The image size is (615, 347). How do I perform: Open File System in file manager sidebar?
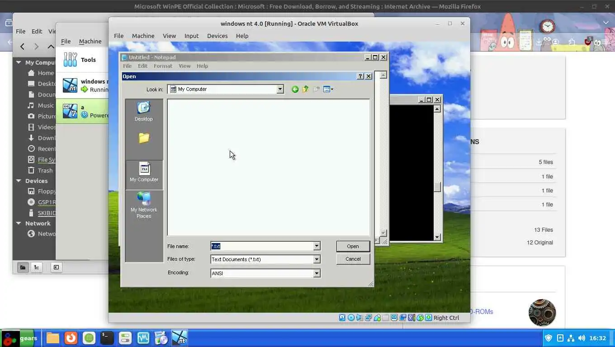[42, 159]
